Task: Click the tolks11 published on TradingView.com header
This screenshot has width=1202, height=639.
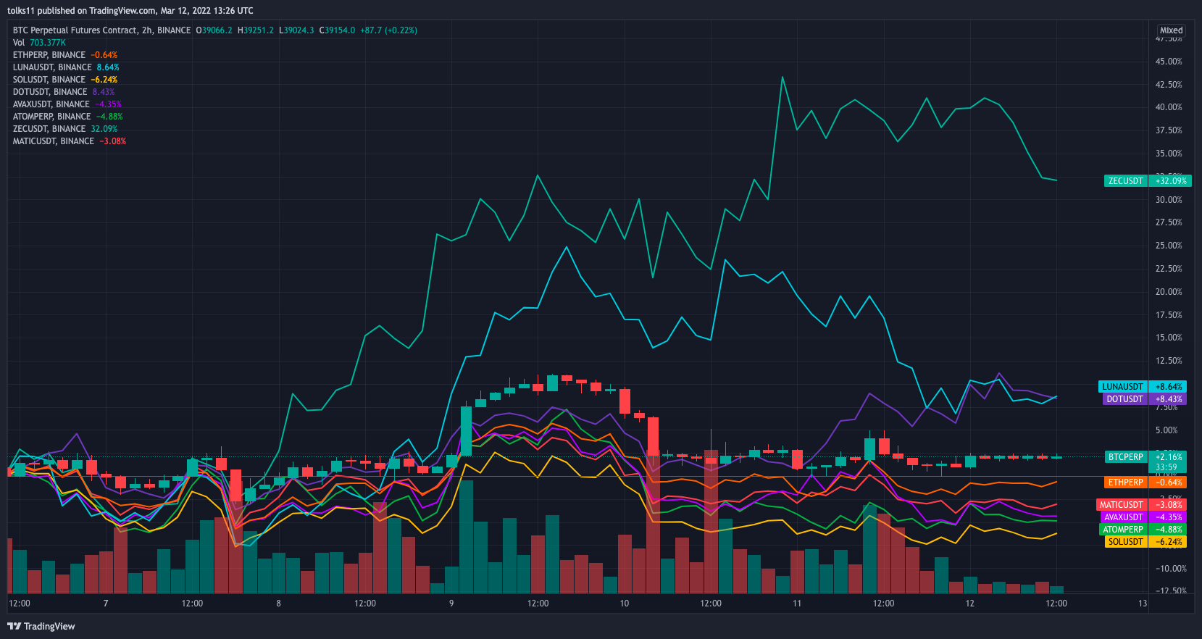Action: pos(130,11)
